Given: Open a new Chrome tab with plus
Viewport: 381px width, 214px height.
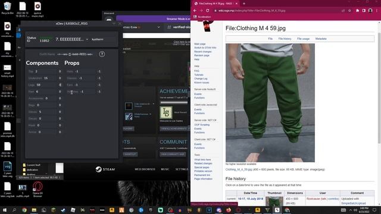Looking at the screenshot, I should pos(244,4).
